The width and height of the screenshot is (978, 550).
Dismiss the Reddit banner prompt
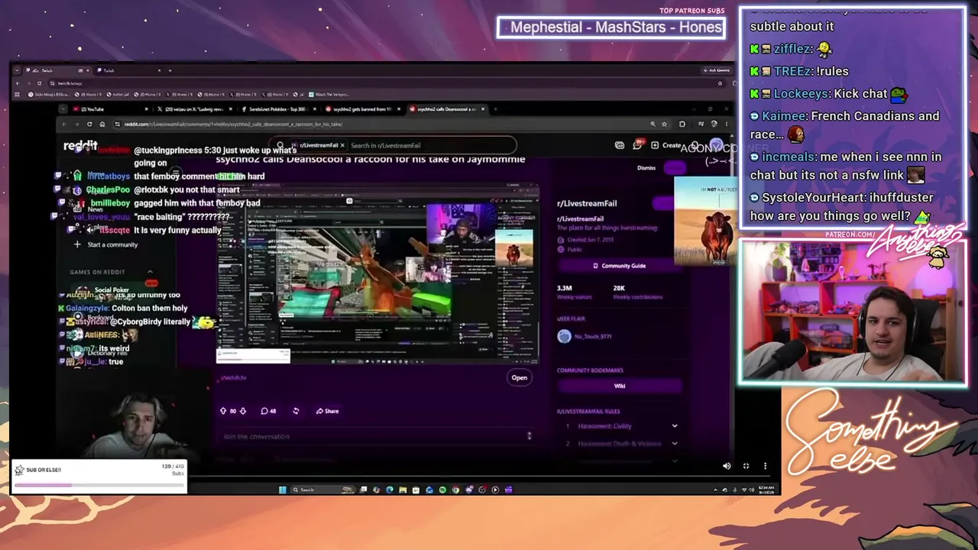646,168
